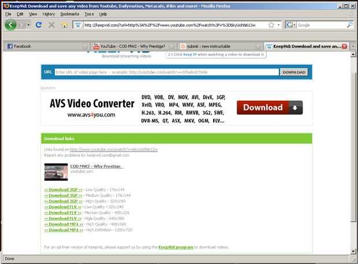Open the Bookmarks menu
This screenshot has width=358, height=264.
point(70,14)
